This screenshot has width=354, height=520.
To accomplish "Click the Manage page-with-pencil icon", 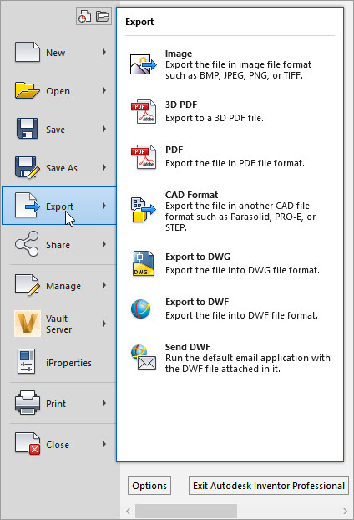I will 28,284.
